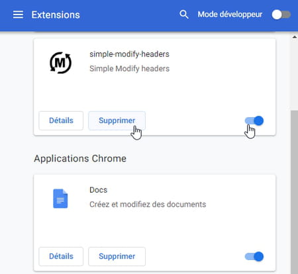
Task: Turn off the Docs app toggle
Action: pyautogui.click(x=254, y=256)
